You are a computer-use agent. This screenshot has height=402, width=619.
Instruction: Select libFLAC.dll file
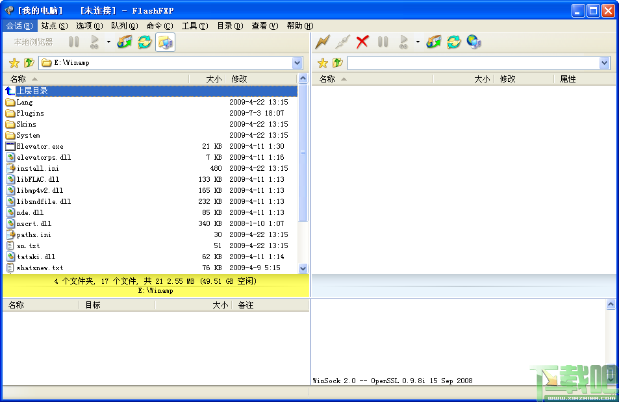(x=150, y=179)
